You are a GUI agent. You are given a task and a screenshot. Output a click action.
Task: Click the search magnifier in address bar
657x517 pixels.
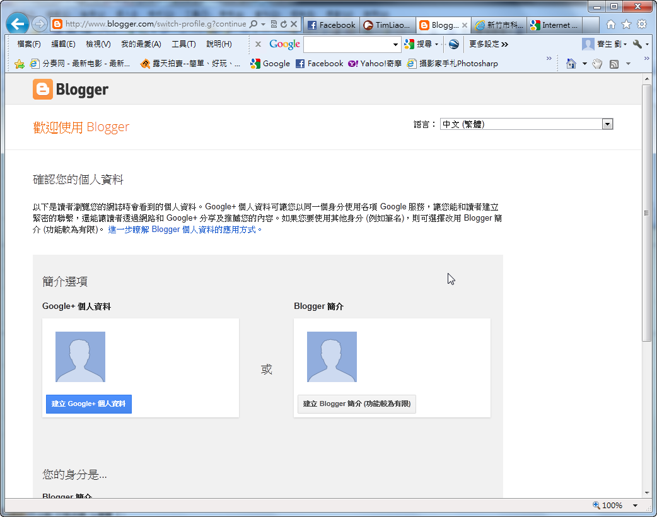click(x=253, y=24)
